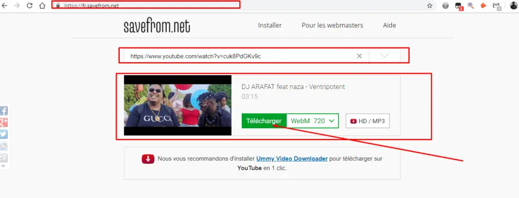Screen dimensions: 519x198
Task: Click the orange extension icon
Action: [483, 6]
